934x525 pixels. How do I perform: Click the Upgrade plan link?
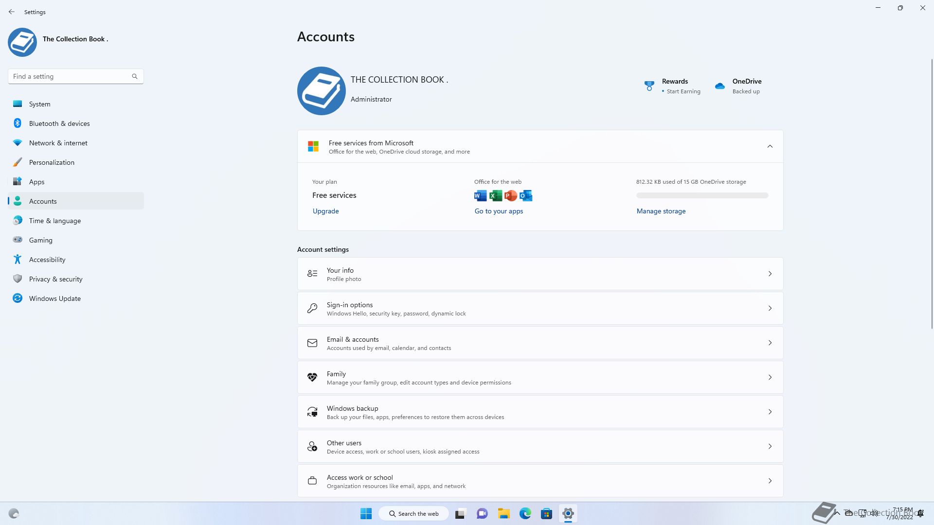pos(325,211)
